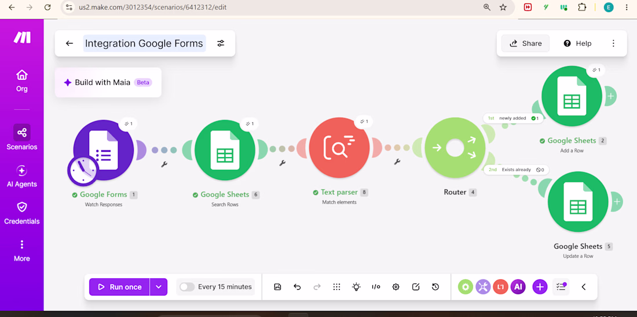Open the checklist icon in bottom toolbar
637x317 pixels.
point(561,287)
